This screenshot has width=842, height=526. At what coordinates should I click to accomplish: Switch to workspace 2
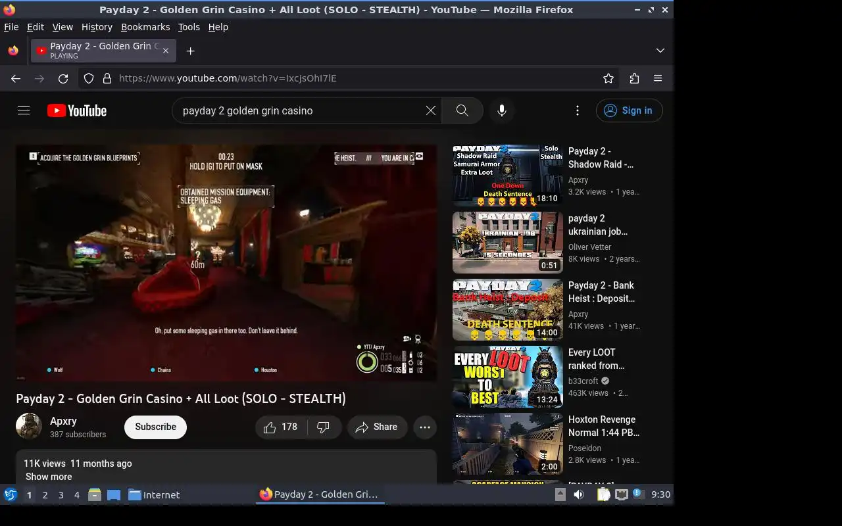45,495
